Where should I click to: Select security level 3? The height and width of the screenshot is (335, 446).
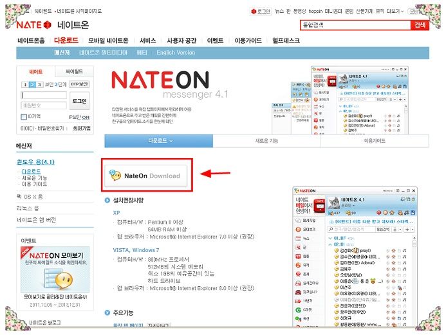tap(39, 84)
